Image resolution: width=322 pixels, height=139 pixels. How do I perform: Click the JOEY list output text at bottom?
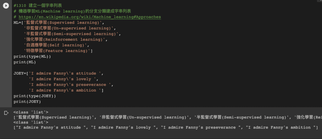pyautogui.click(x=166, y=127)
